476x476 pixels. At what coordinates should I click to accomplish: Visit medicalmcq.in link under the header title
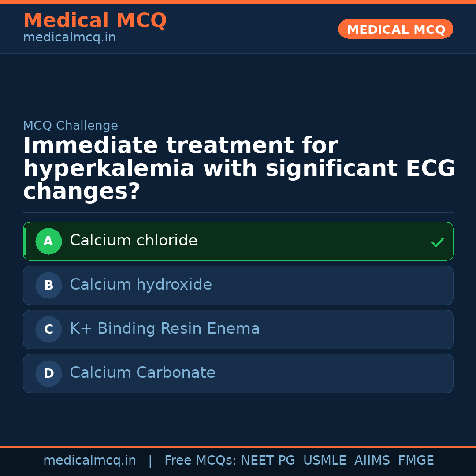(69, 38)
